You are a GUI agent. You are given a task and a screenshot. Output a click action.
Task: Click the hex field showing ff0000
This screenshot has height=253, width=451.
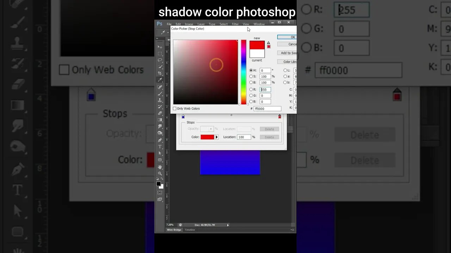[267, 109]
